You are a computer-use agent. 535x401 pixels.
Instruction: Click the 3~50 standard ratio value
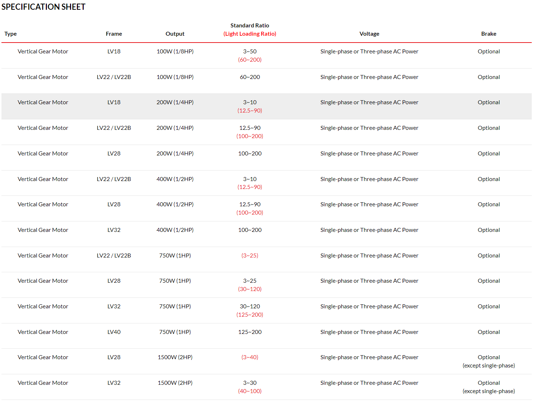pos(250,52)
